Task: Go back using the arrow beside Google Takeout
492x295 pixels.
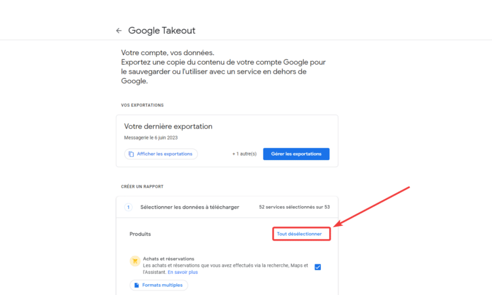Action: tap(119, 31)
